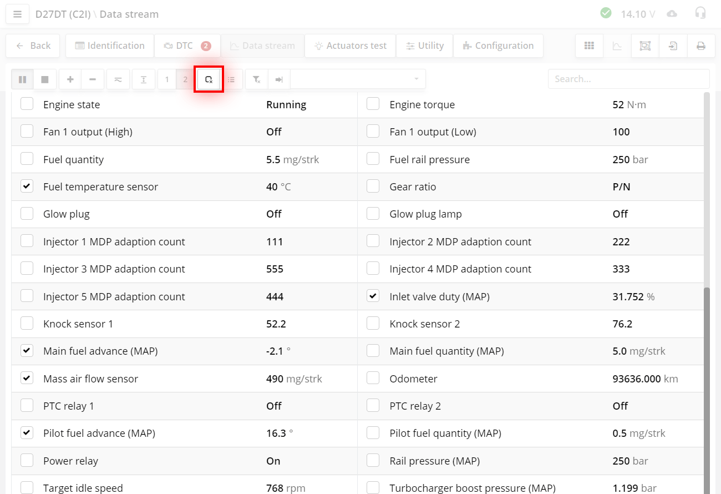Image resolution: width=721 pixels, height=494 pixels.
Task: Open the DTC page showing 2 codes
Action: click(187, 46)
